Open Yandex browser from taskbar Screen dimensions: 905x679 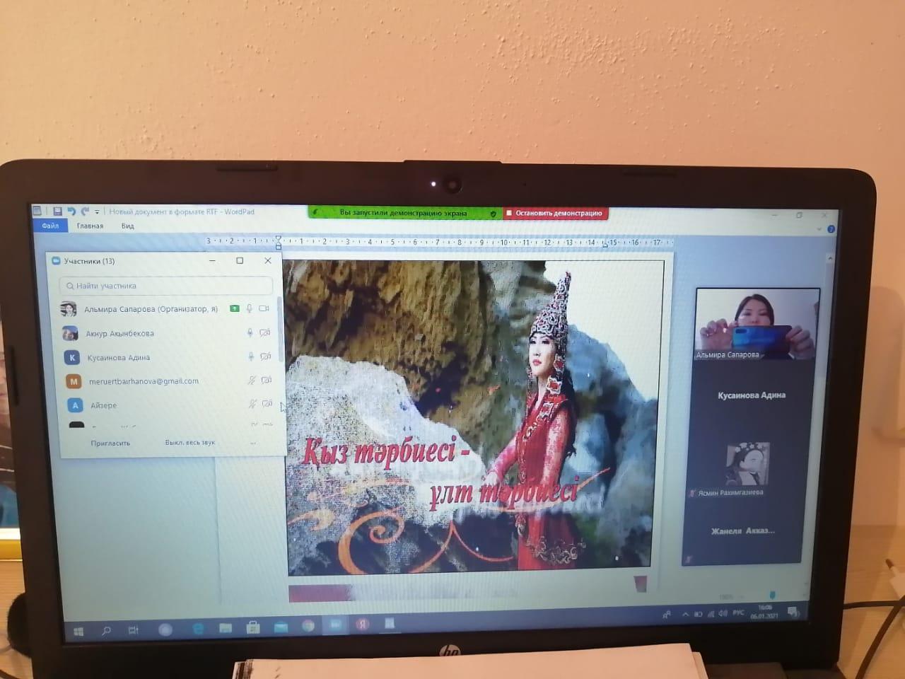[x=363, y=625]
